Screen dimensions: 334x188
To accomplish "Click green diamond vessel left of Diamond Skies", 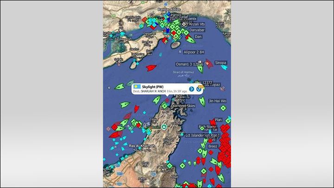I will [164, 105].
